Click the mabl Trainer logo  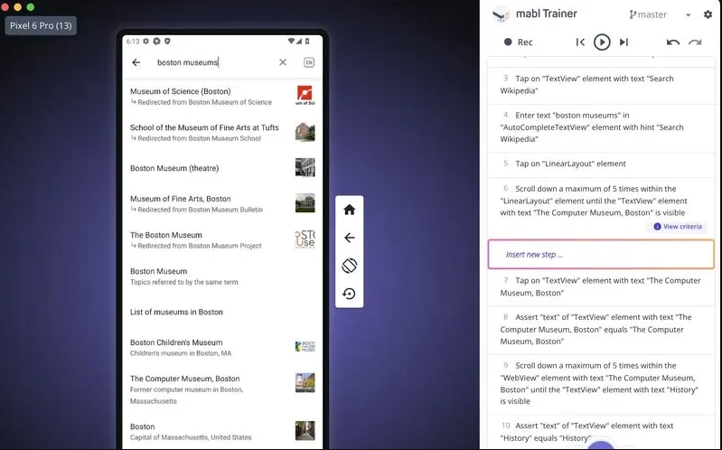(x=502, y=14)
